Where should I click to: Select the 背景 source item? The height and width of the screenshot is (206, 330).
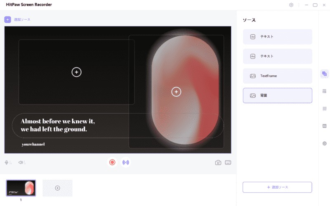(x=277, y=96)
